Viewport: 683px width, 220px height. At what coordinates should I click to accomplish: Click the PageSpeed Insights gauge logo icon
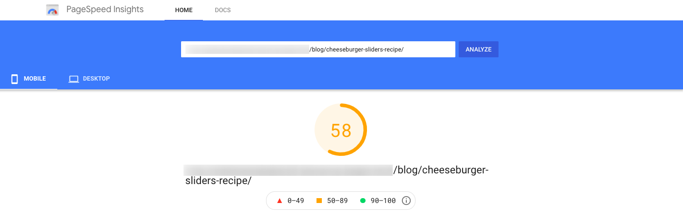52,10
